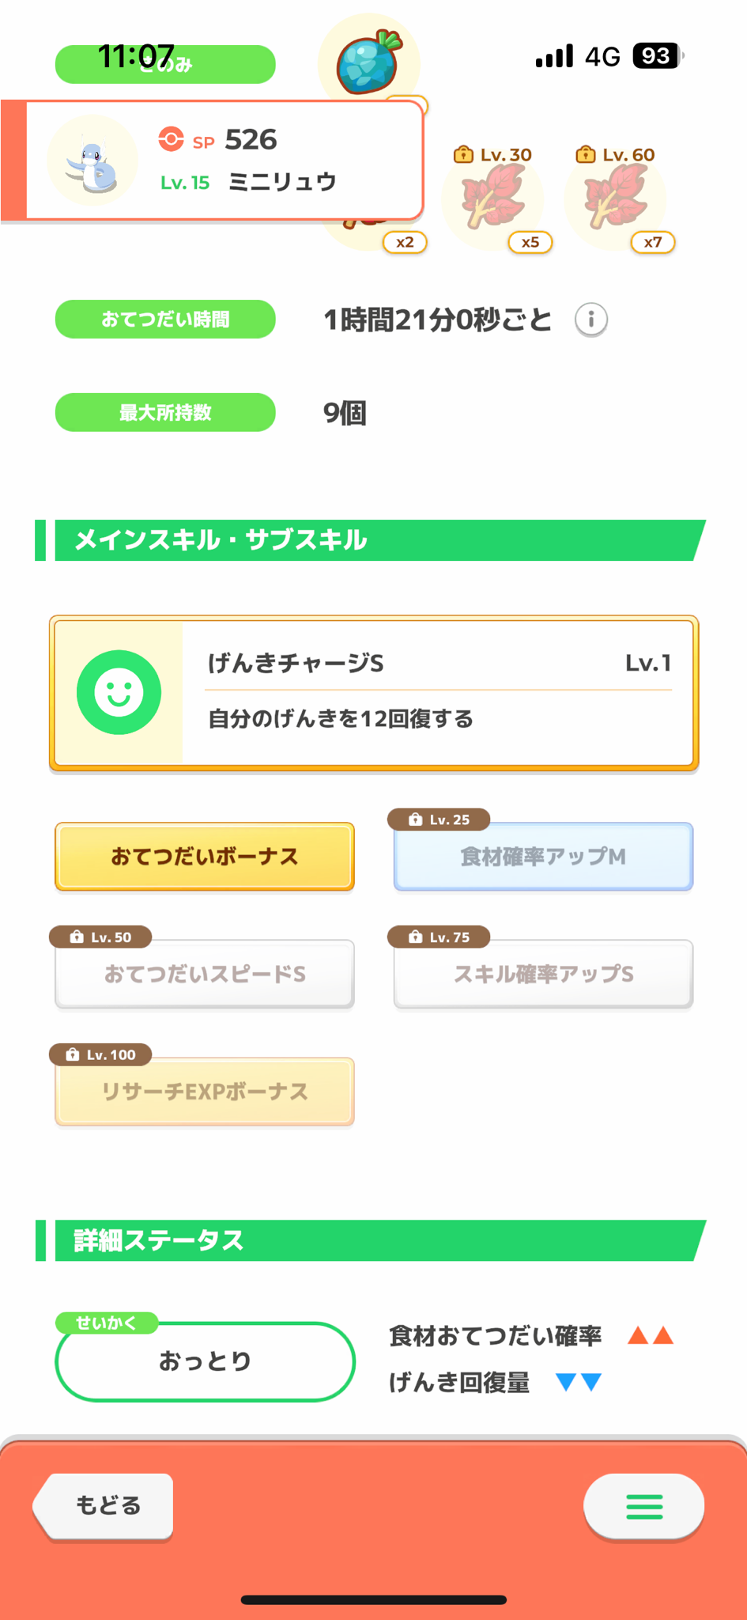Tap the SP Poké Ball icon
The height and width of the screenshot is (1620, 747).
(x=171, y=139)
